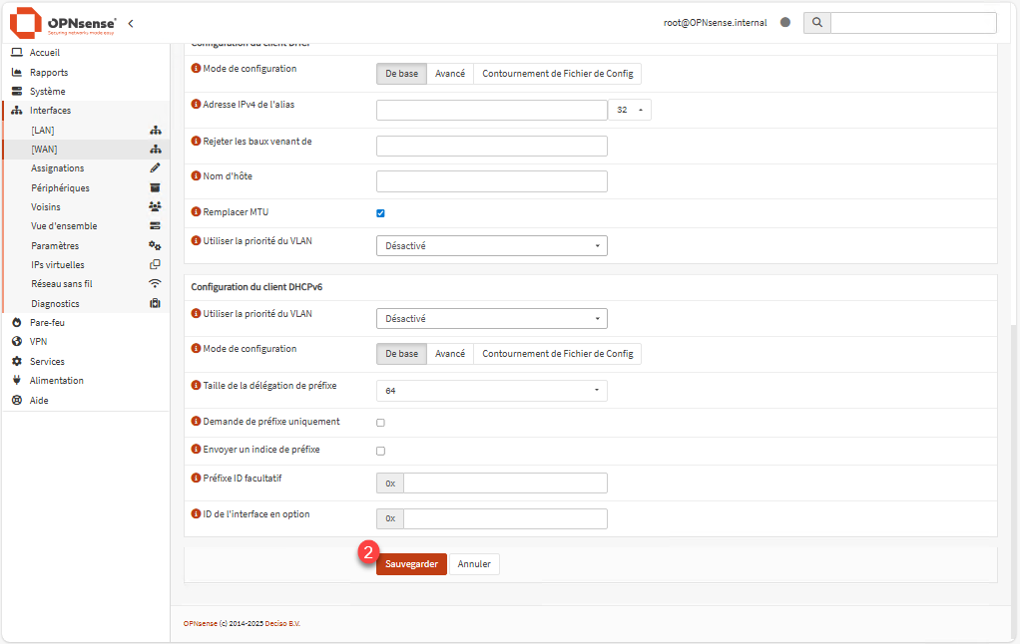Open Taille de la délégation de préfixe dropdown
The width and height of the screenshot is (1020, 644).
pos(491,391)
